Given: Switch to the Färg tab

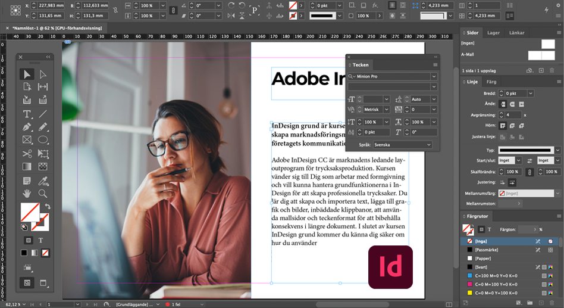Looking at the screenshot, I should (x=491, y=82).
